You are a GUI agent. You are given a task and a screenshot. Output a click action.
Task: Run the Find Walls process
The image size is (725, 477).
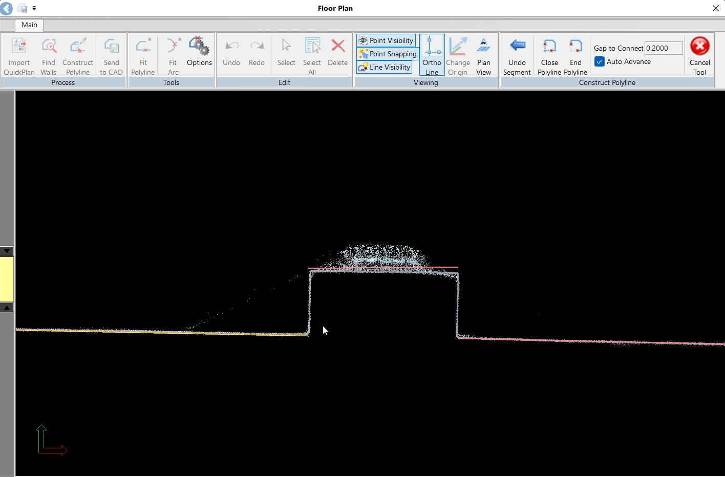48,55
